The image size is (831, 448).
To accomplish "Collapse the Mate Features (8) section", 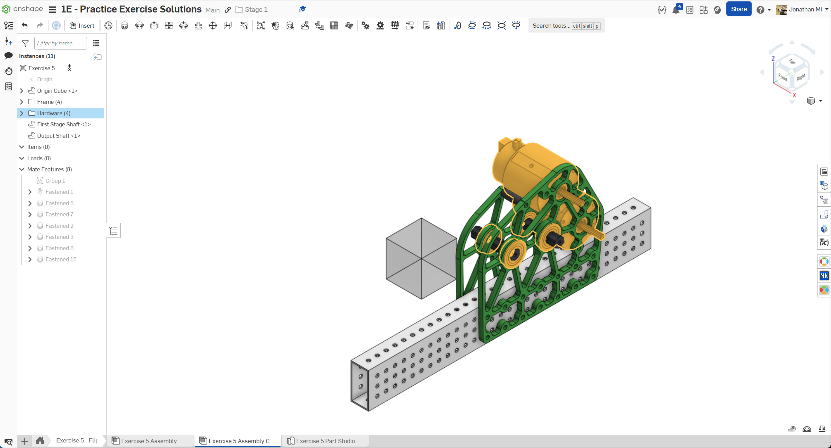I will click(x=22, y=169).
